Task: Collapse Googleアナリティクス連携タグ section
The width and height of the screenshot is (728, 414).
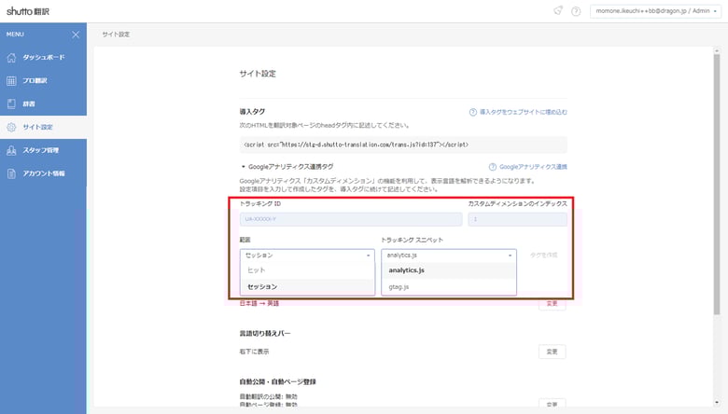Action: pyautogui.click(x=287, y=166)
